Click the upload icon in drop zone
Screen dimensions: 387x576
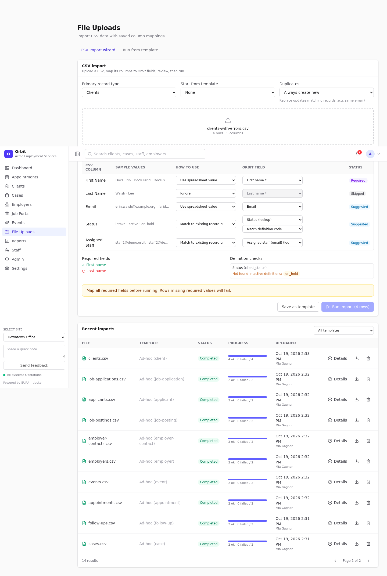228,120
